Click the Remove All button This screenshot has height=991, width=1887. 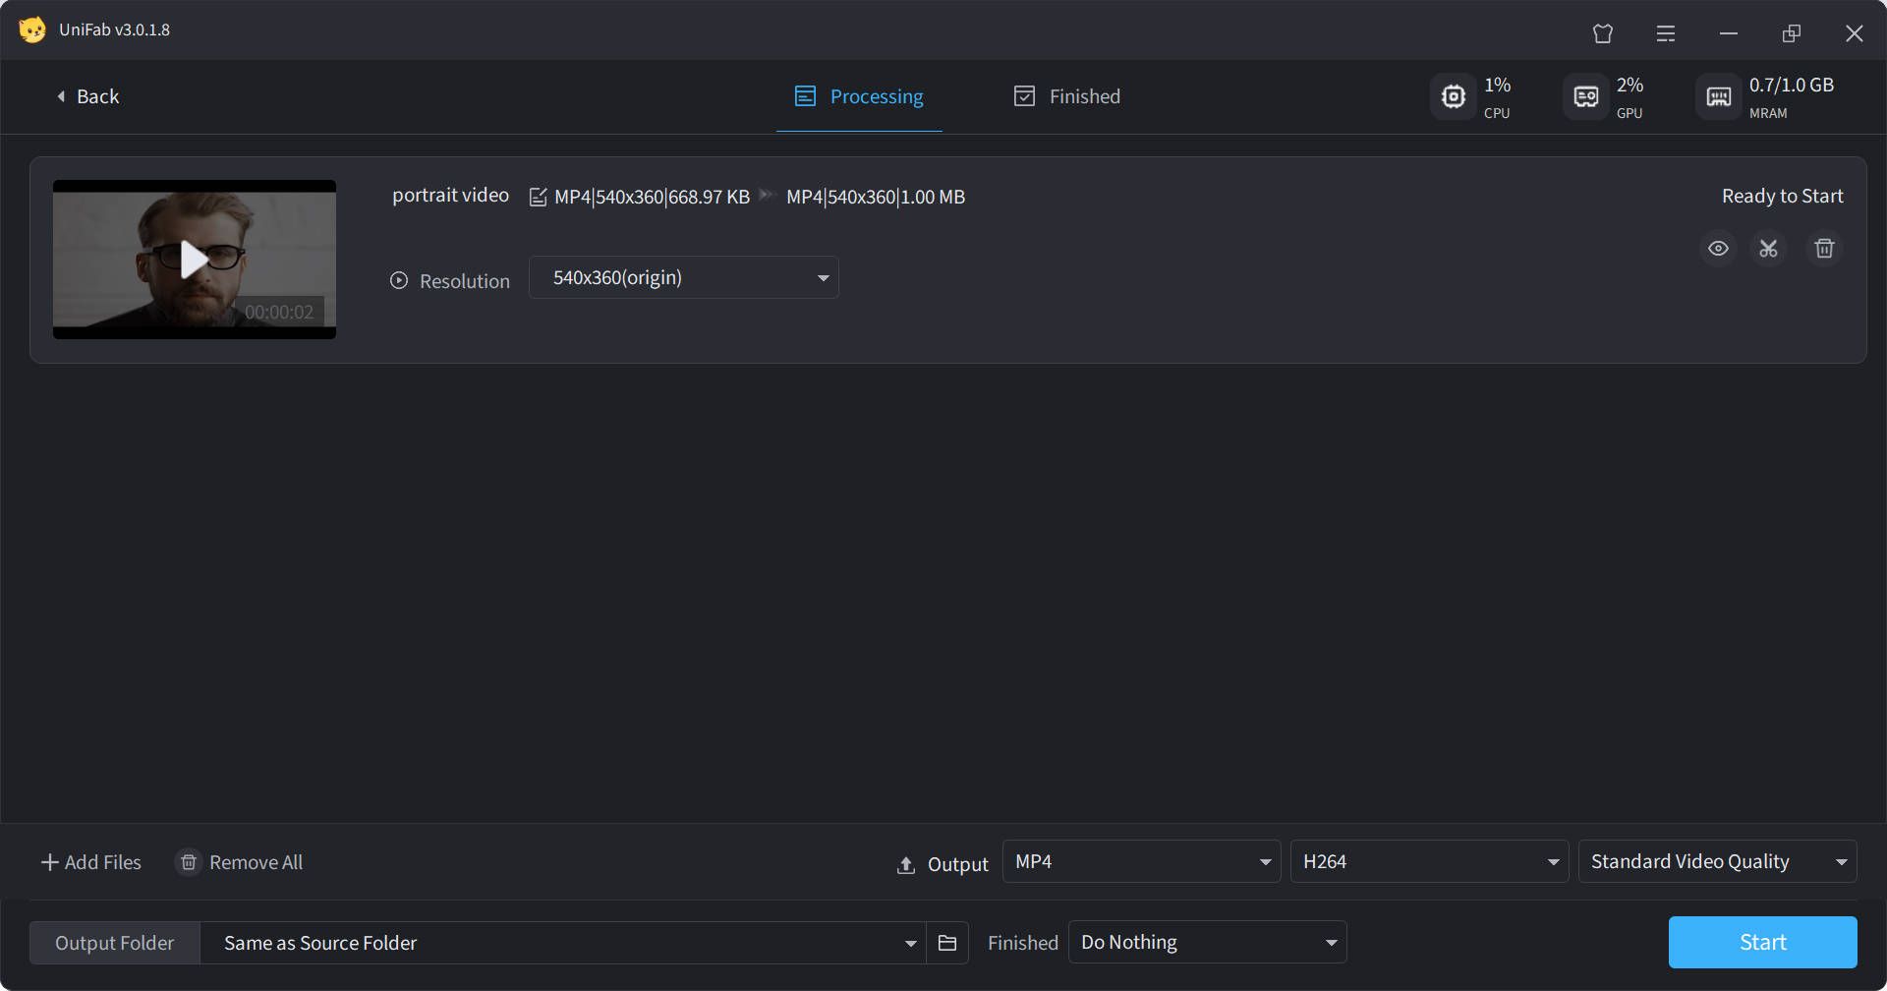coord(239,862)
